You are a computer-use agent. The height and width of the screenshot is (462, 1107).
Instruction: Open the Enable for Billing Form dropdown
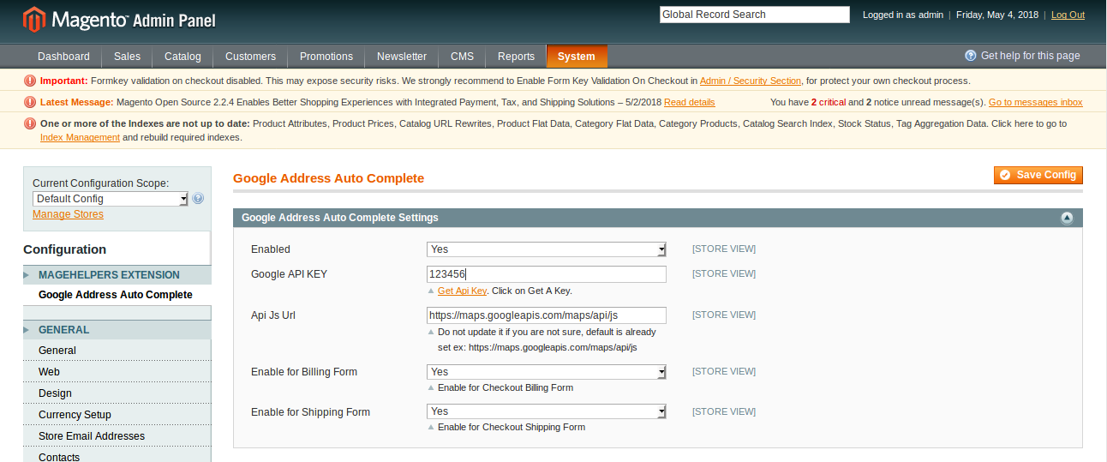click(x=546, y=372)
